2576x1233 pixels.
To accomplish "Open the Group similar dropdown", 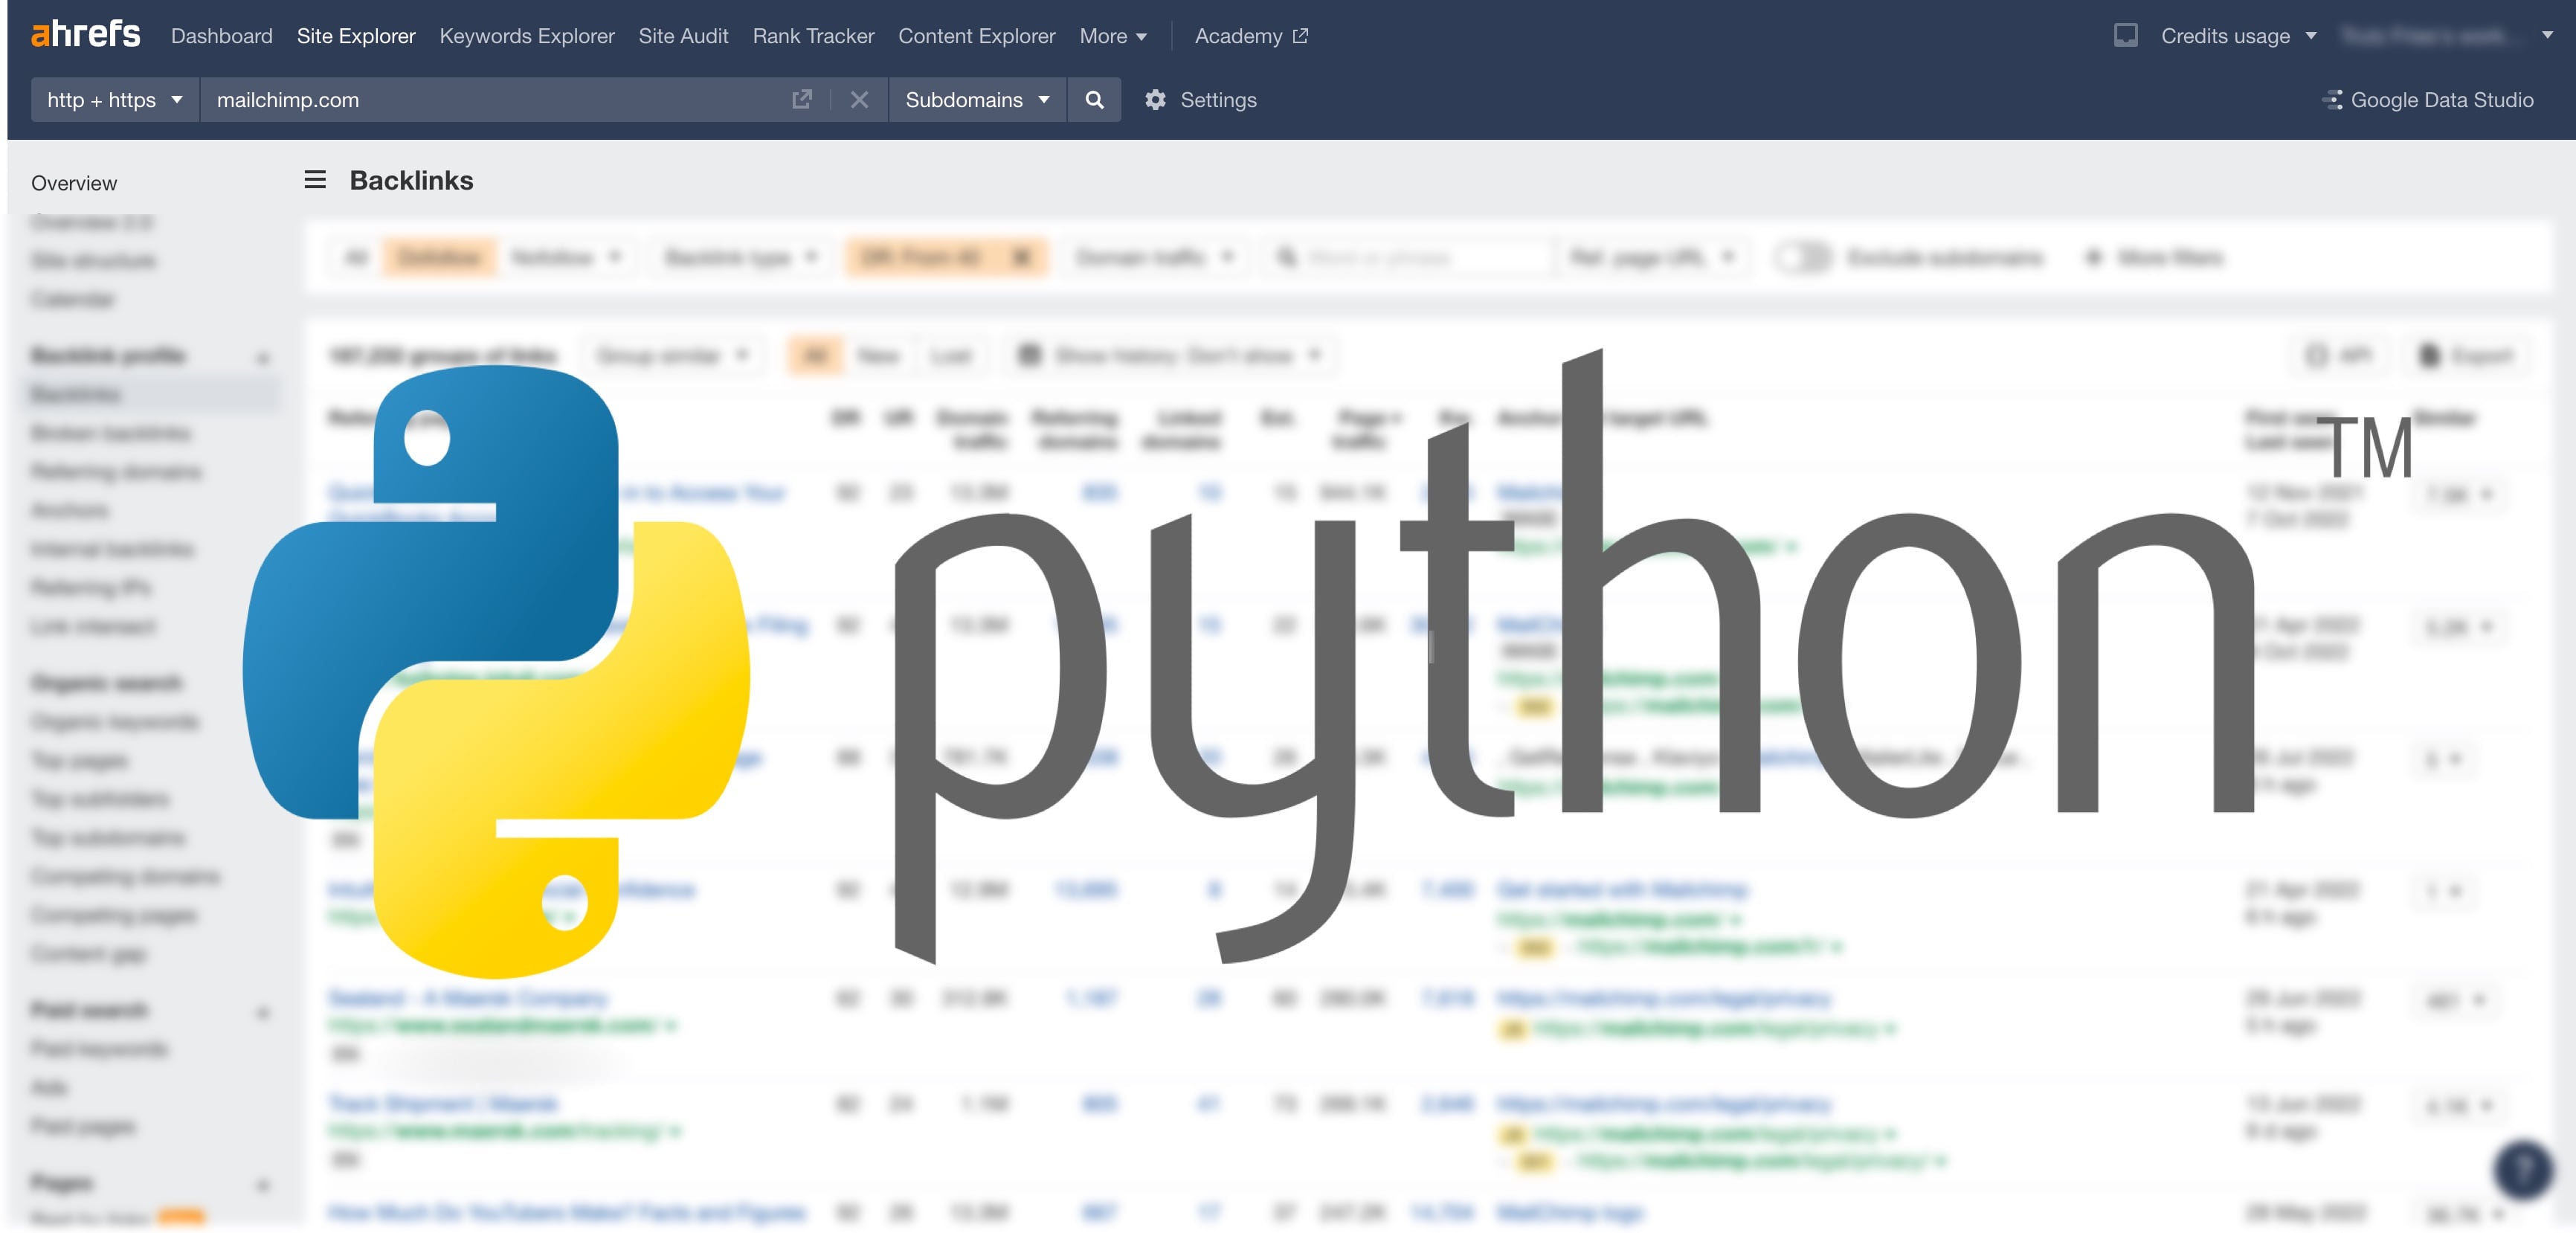I will [x=671, y=355].
